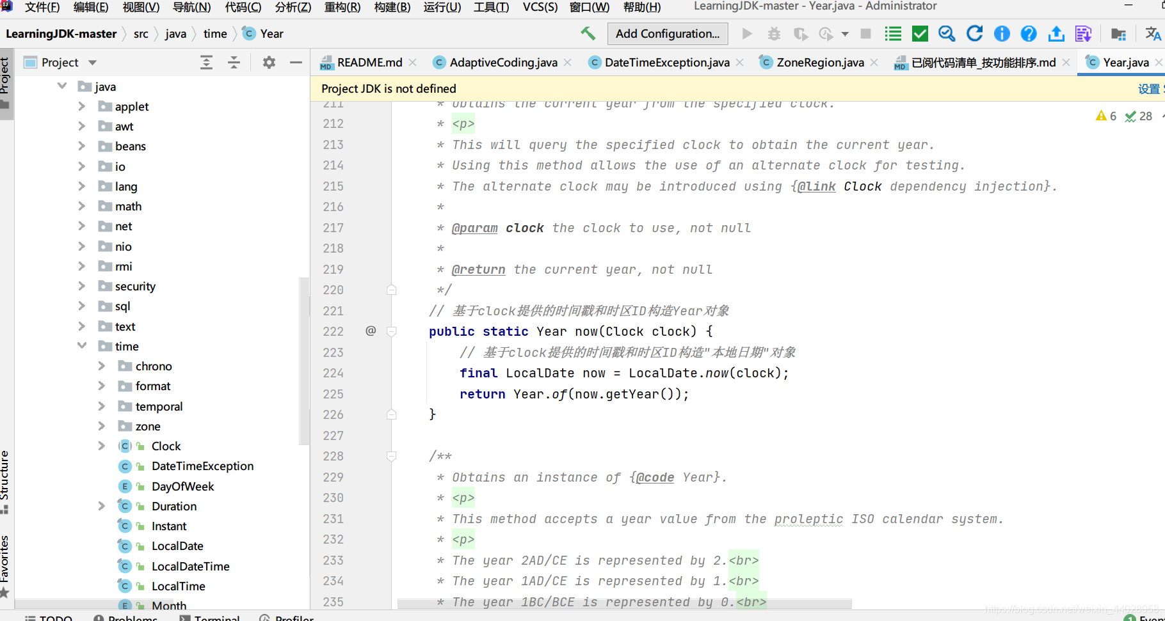The height and width of the screenshot is (621, 1165).
Task: Switch to the DateTimeException.java tab
Action: coord(667,62)
